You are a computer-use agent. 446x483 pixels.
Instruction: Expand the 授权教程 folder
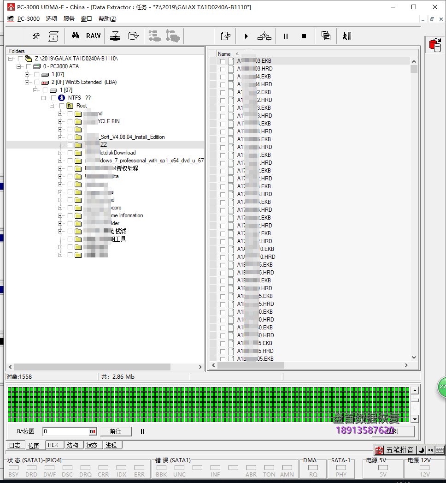(x=60, y=169)
